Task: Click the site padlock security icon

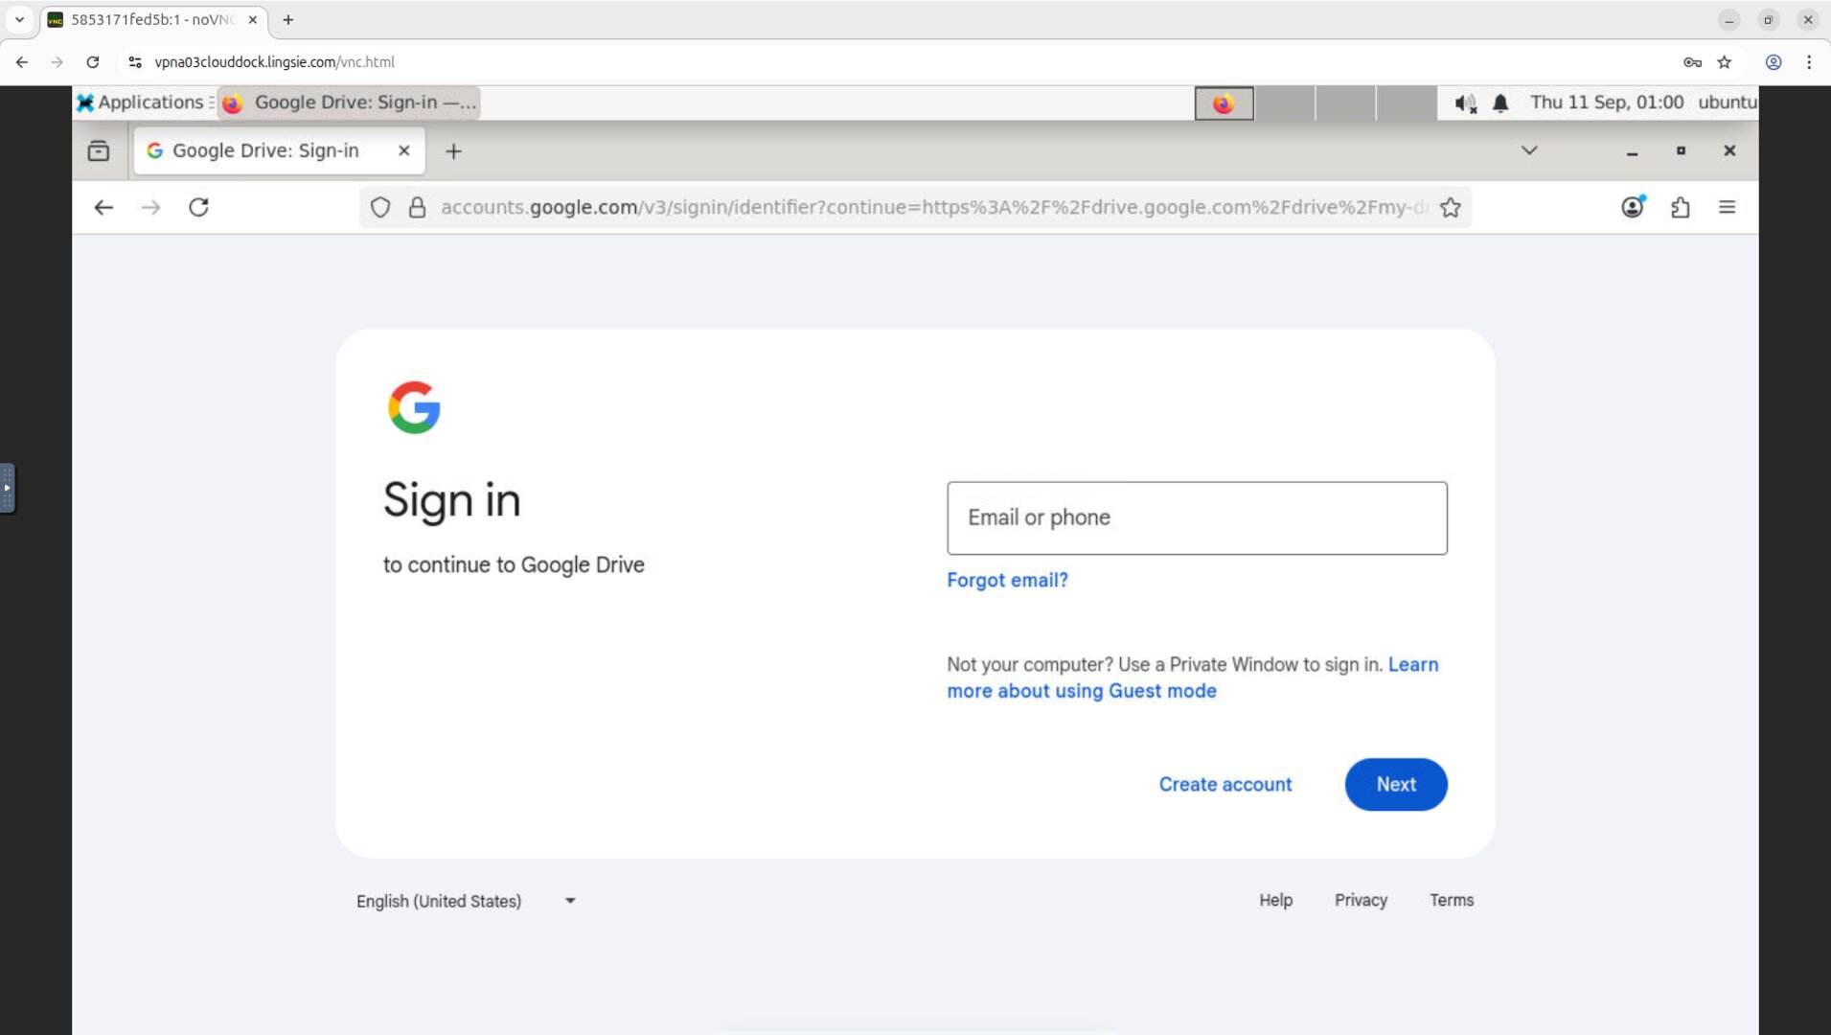Action: [x=417, y=207]
